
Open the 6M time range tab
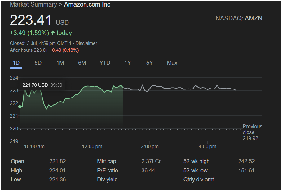pos(82,63)
